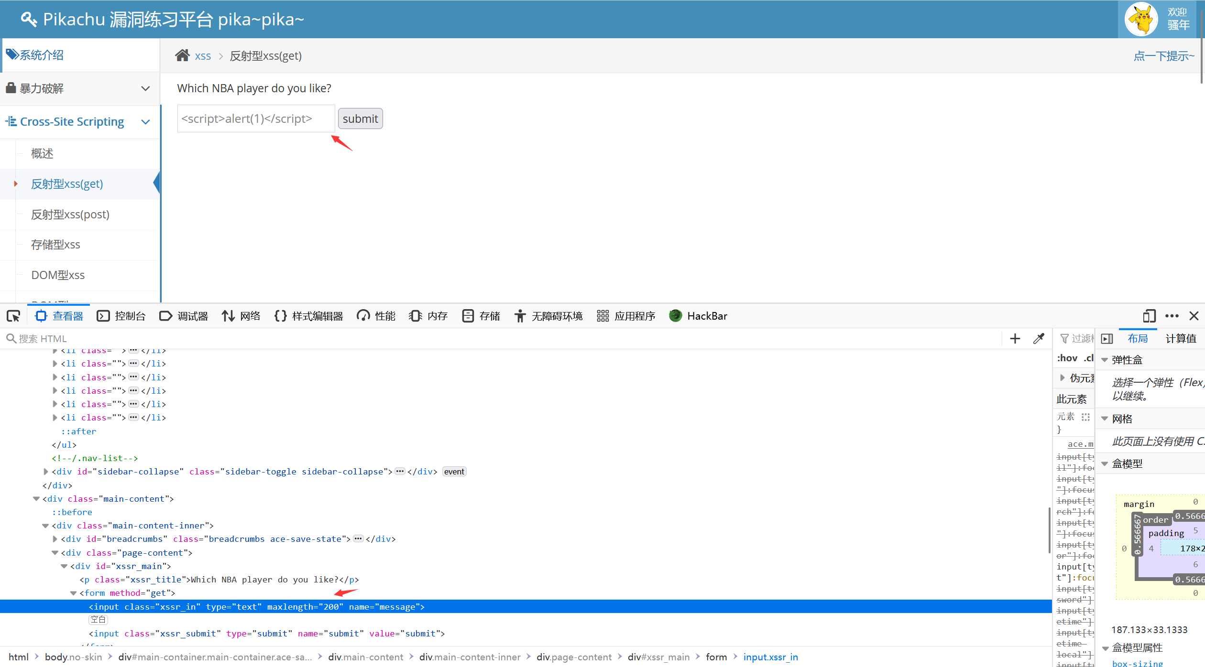Screen dimensions: 1205x667
Task: Open the 调试器 debugger tab
Action: [184, 316]
